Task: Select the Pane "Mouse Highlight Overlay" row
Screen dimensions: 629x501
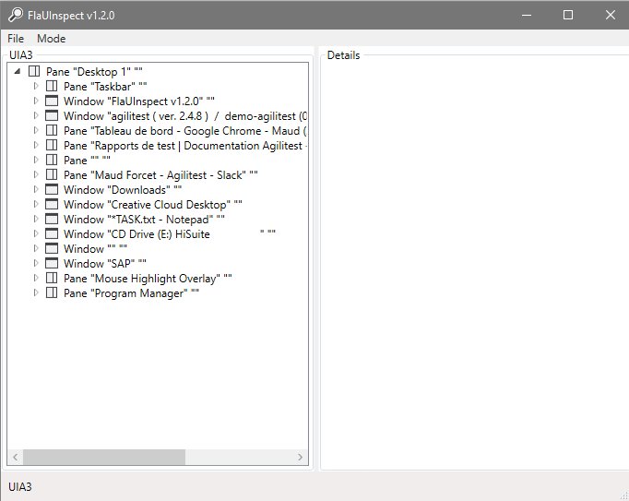Action: 148,279
